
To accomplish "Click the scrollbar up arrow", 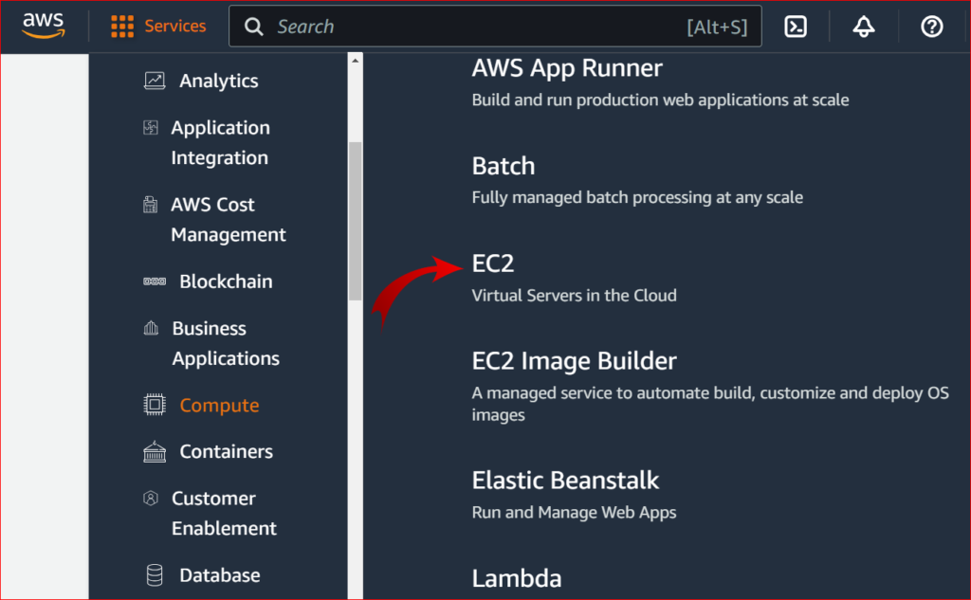I will tap(355, 60).
